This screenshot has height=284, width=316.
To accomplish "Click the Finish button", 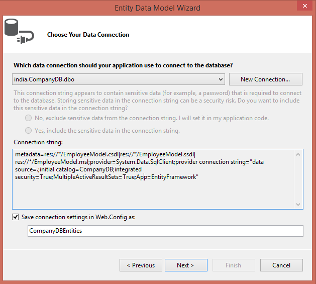I will [233, 265].
